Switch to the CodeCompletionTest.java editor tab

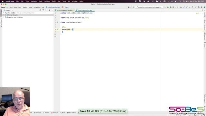85,10
